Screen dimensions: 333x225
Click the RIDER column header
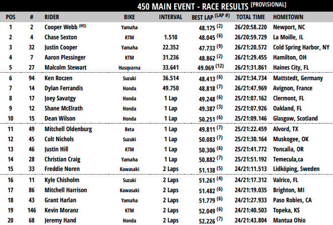[54, 17]
